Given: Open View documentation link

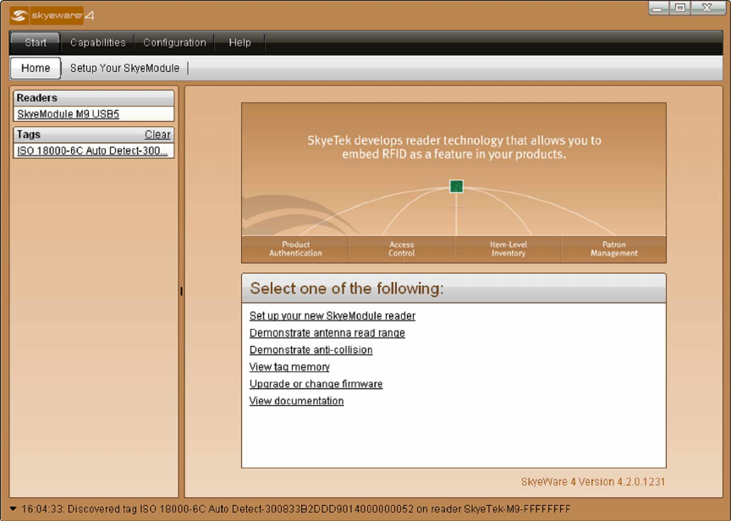Looking at the screenshot, I should [296, 401].
